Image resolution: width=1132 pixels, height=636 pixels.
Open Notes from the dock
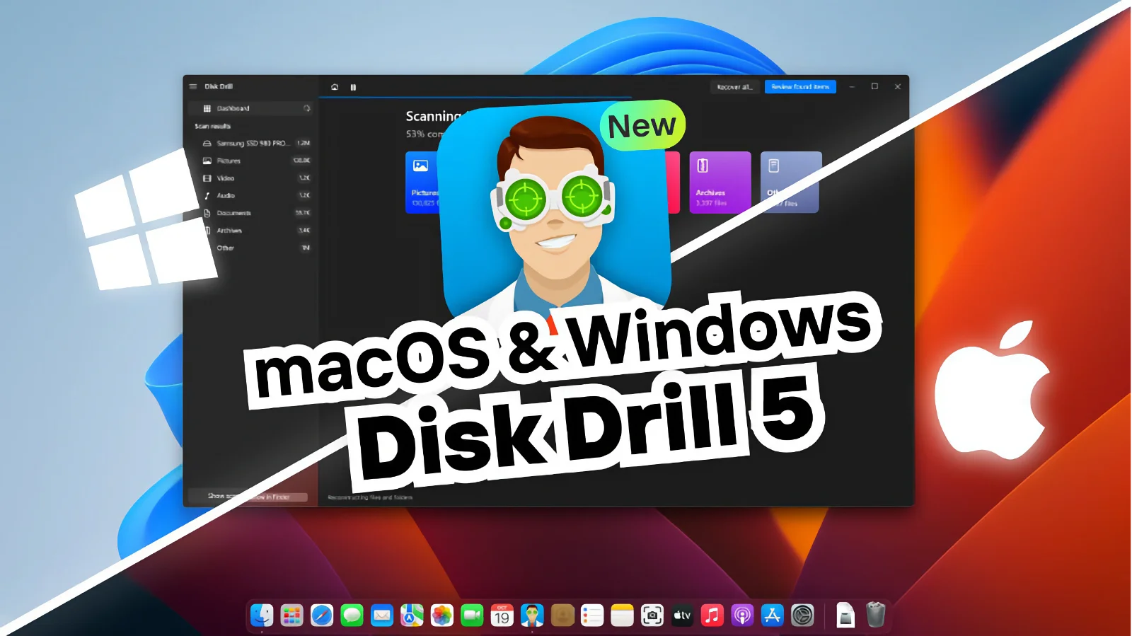coord(622,615)
